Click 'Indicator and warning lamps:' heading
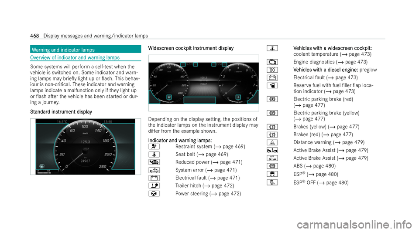 tap(180, 140)
